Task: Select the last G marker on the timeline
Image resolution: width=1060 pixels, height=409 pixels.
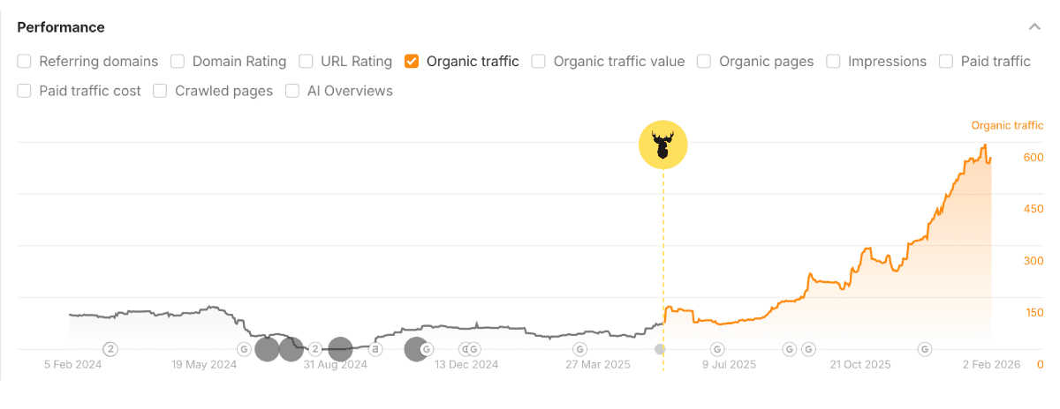Action: click(924, 349)
